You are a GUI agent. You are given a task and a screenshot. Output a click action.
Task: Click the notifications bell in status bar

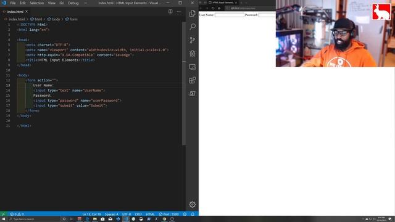(193, 214)
